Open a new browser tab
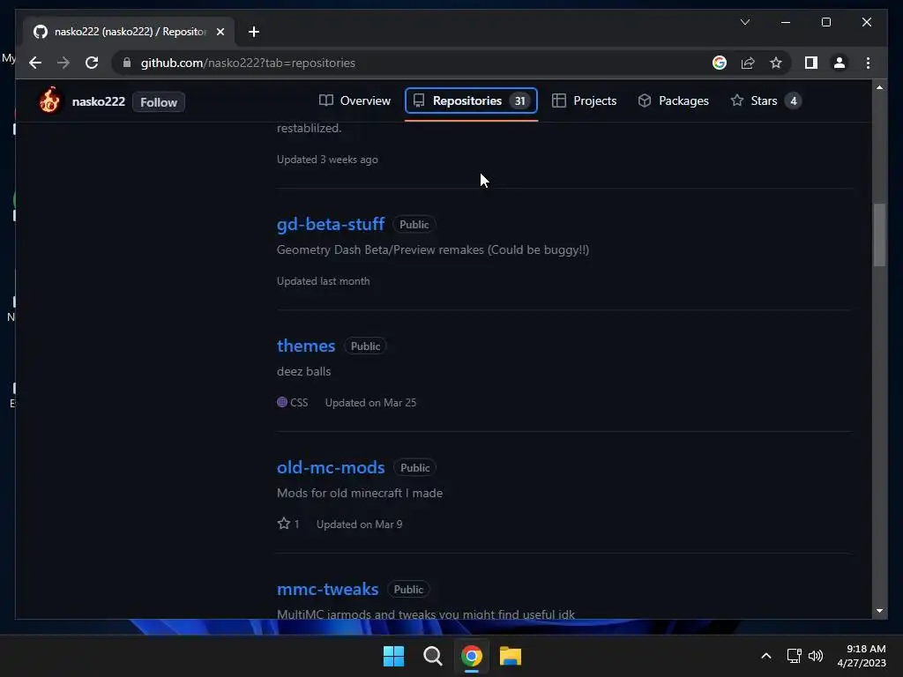903x677 pixels. pyautogui.click(x=254, y=32)
